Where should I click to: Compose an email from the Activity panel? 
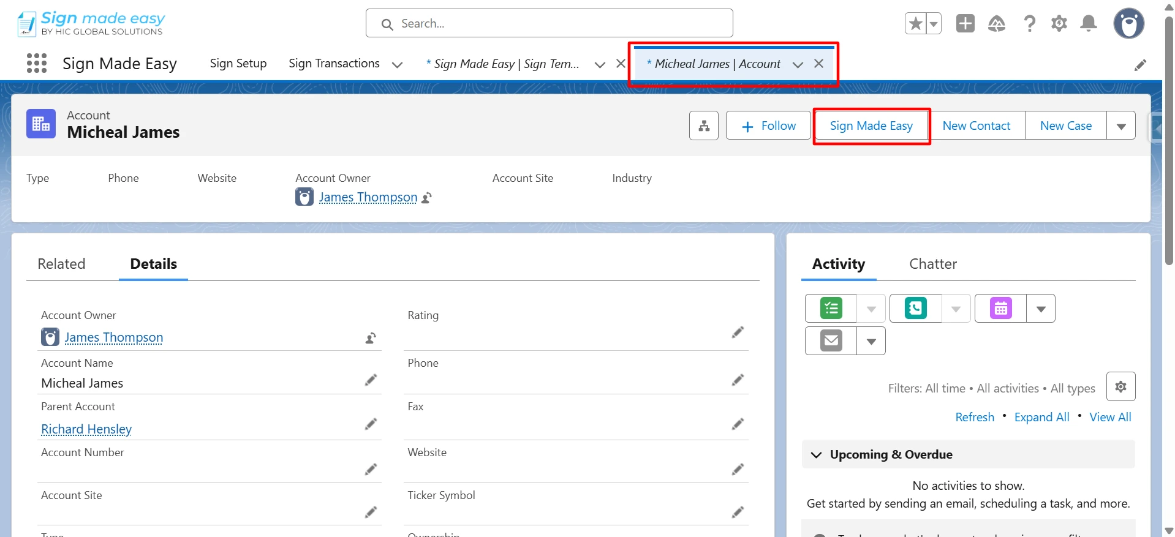pos(831,340)
